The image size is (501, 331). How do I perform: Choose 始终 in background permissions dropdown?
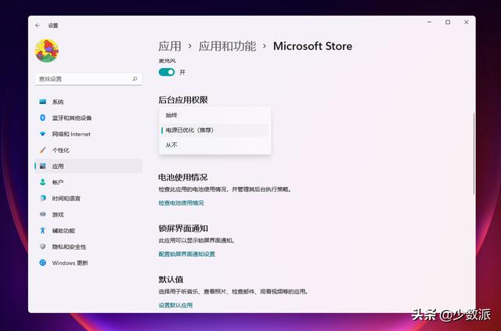click(x=171, y=115)
